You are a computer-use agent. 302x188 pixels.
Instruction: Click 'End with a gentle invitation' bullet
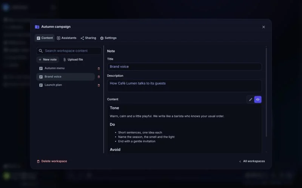(137, 141)
